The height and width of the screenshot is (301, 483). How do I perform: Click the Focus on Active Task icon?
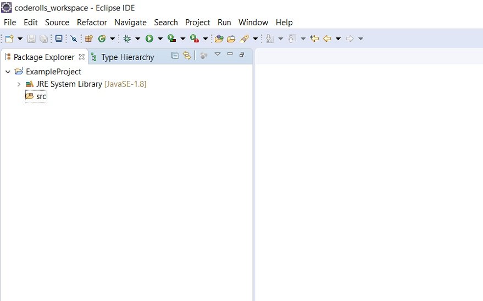pyautogui.click(x=204, y=56)
